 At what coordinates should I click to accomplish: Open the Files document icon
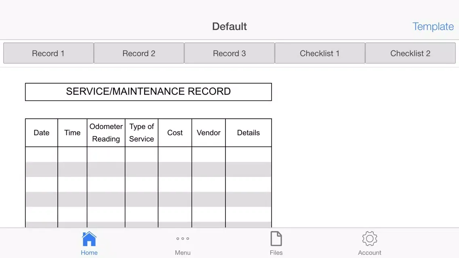tap(276, 239)
